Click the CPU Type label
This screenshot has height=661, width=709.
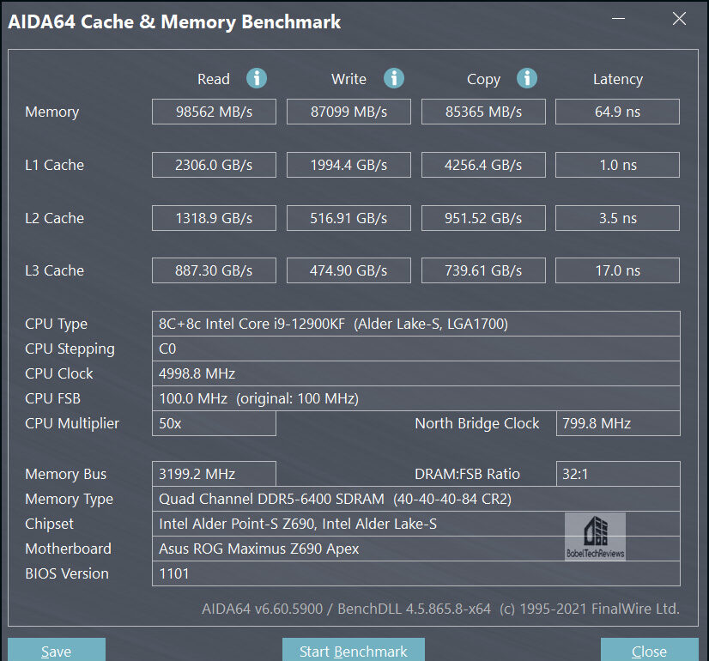click(56, 324)
